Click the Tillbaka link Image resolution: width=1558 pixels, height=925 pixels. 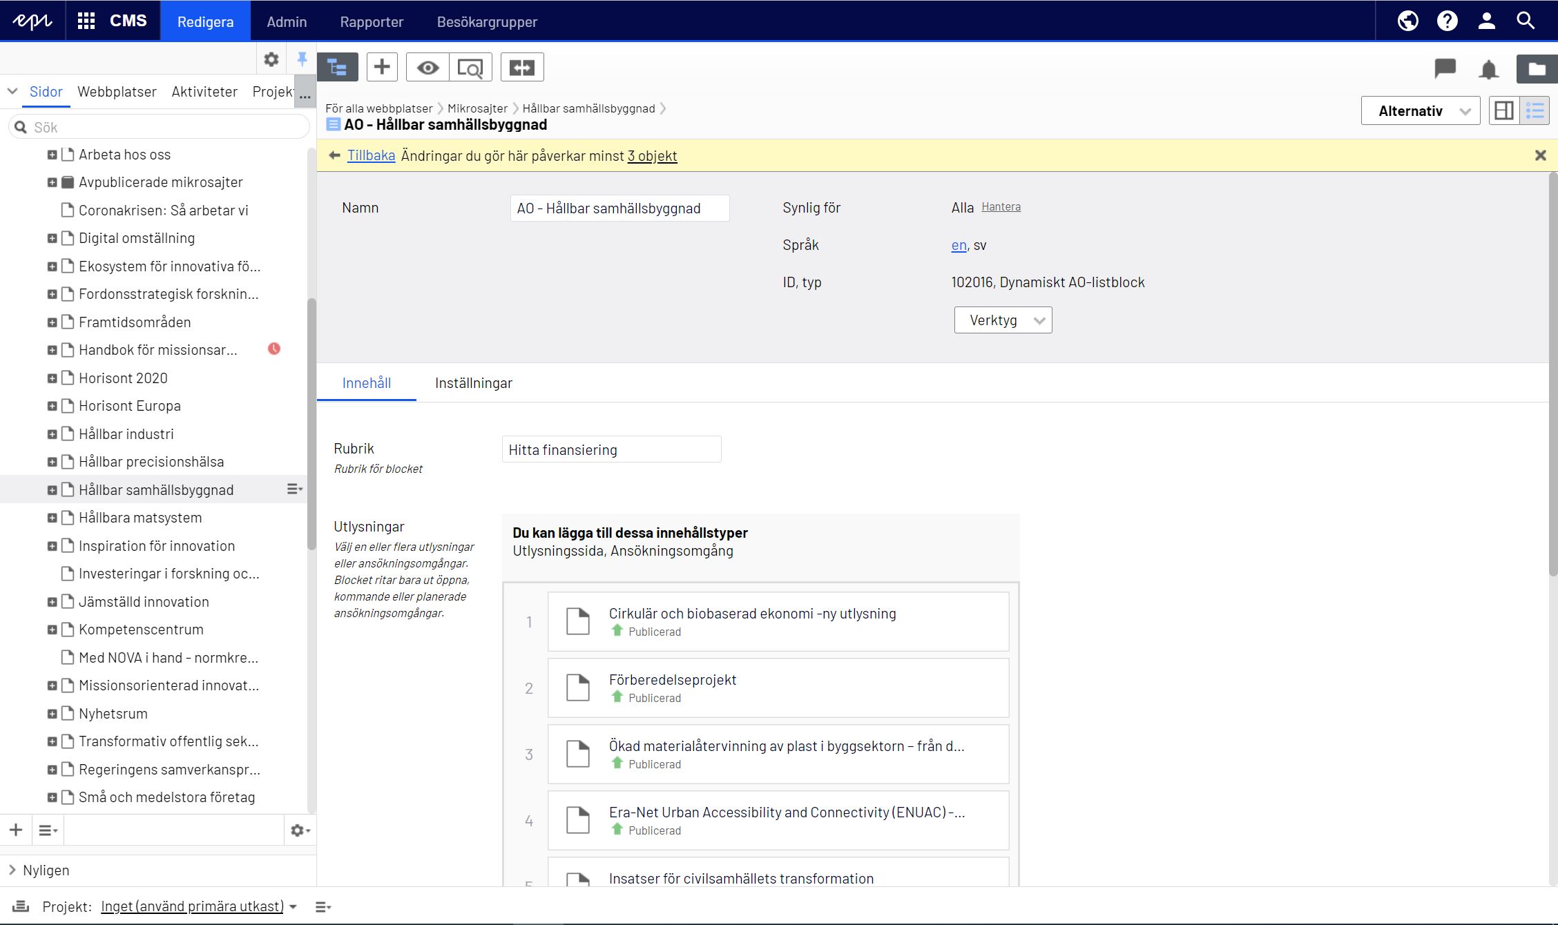click(x=371, y=155)
